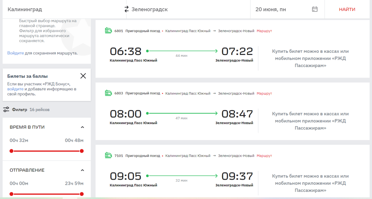Click the green train icon for train 6803

[108, 93]
